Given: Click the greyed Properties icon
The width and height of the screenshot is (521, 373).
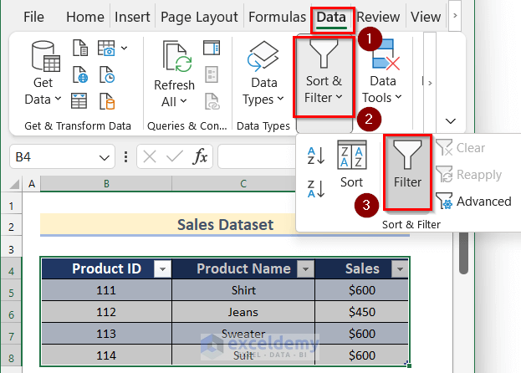Looking at the screenshot, I should pos(212,74).
